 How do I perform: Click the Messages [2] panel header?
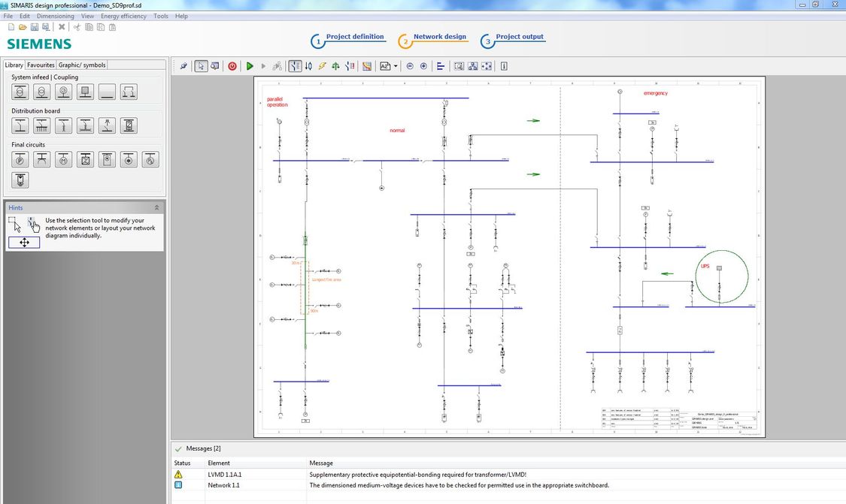click(x=203, y=448)
